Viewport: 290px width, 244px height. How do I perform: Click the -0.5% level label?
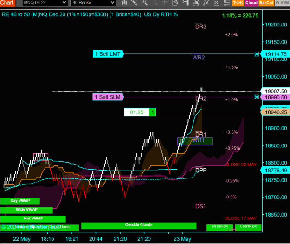click(x=231, y=197)
